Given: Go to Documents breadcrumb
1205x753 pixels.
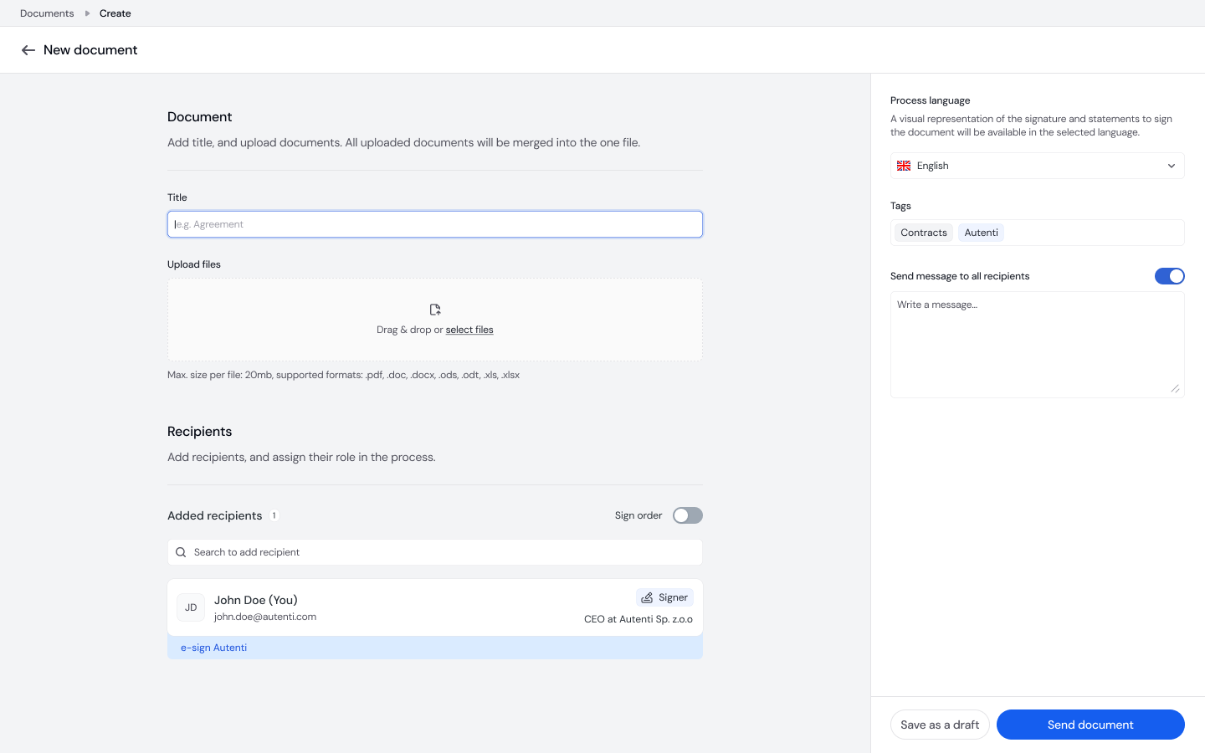Looking at the screenshot, I should point(47,13).
